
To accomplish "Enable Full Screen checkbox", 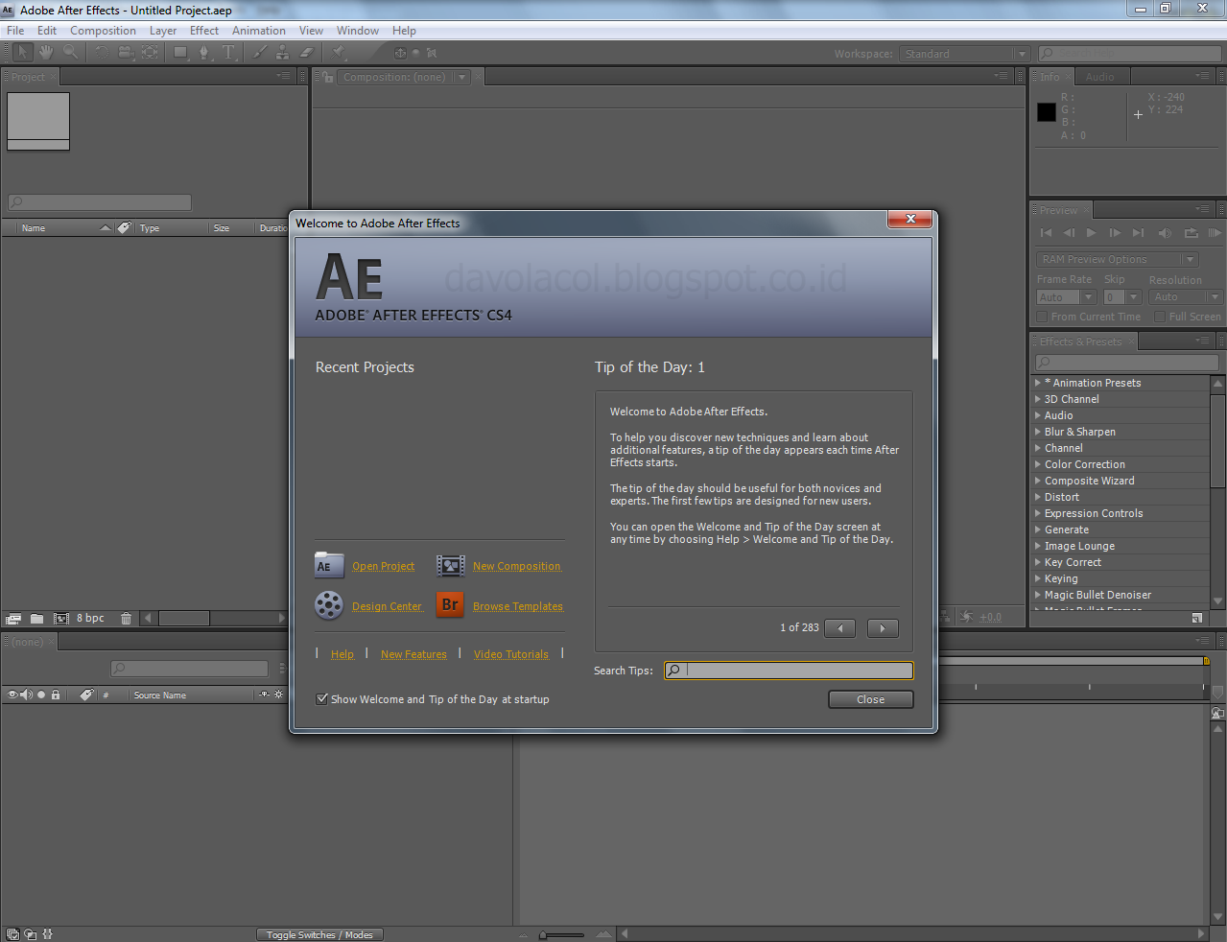I will pyautogui.click(x=1160, y=317).
